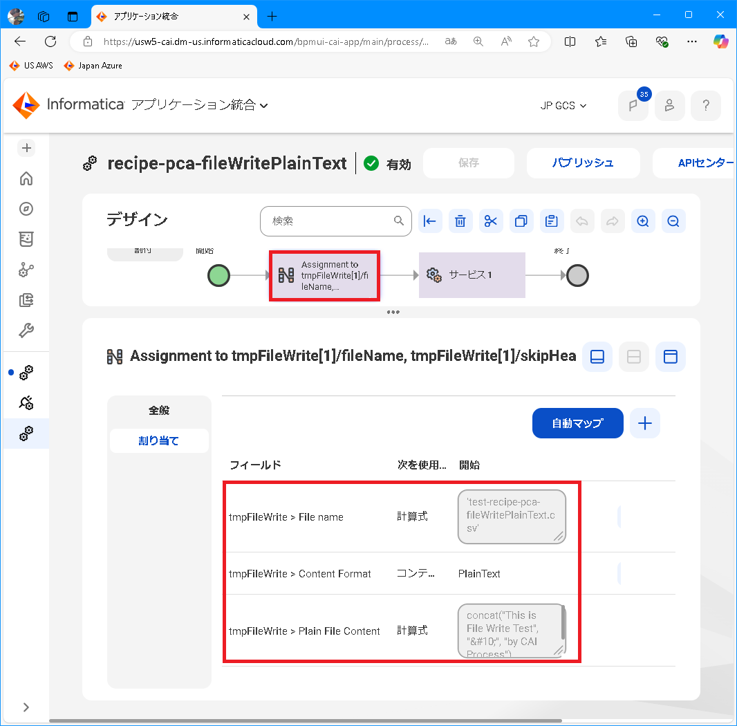Click the 自動マップ button
This screenshot has width=737, height=726.
(578, 423)
